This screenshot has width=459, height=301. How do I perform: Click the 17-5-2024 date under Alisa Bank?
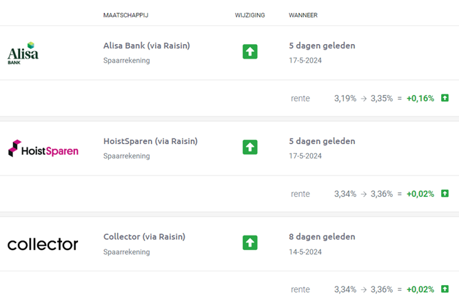305,60
